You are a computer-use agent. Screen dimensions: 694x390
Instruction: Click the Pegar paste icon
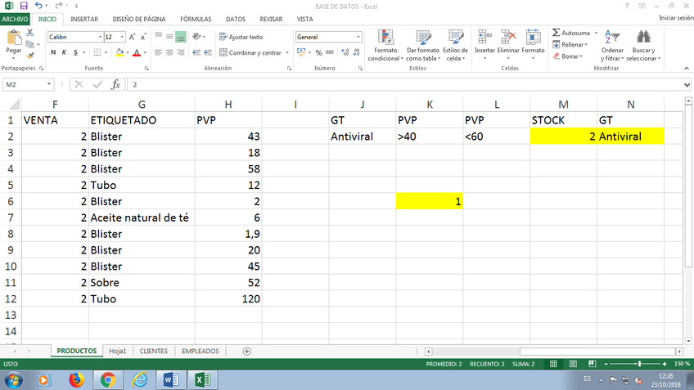coord(13,41)
